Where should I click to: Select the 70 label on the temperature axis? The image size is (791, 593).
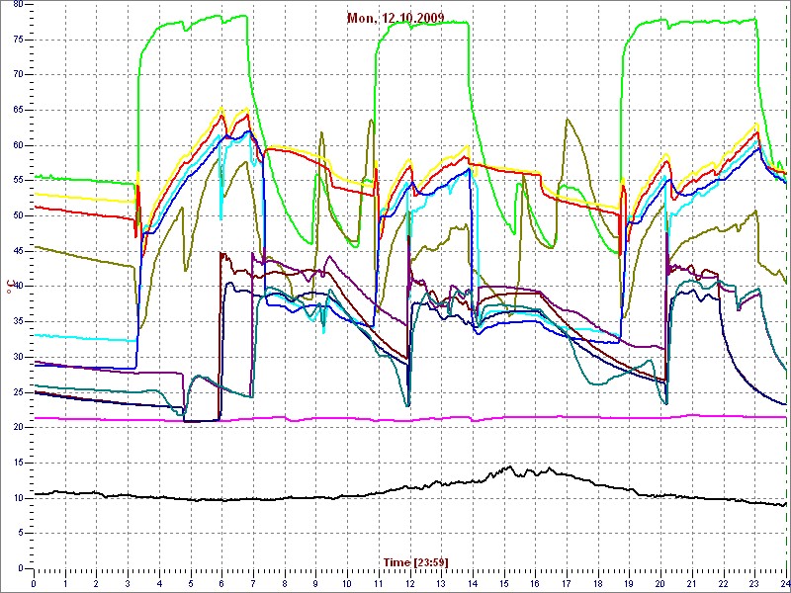pos(18,75)
